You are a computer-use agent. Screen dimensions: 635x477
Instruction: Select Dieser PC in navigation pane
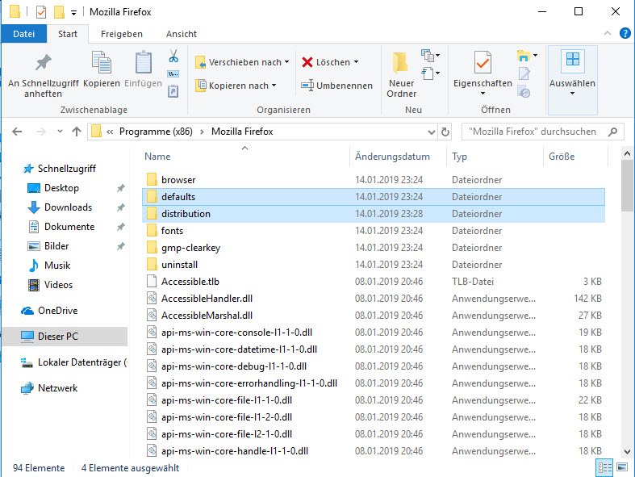pyautogui.click(x=65, y=337)
